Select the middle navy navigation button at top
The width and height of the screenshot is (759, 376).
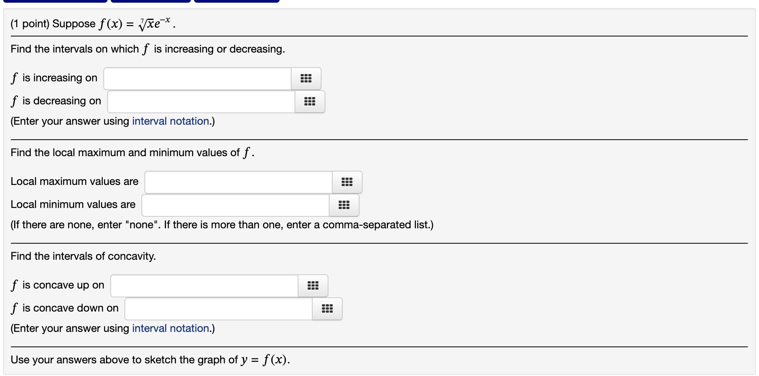[150, 1]
